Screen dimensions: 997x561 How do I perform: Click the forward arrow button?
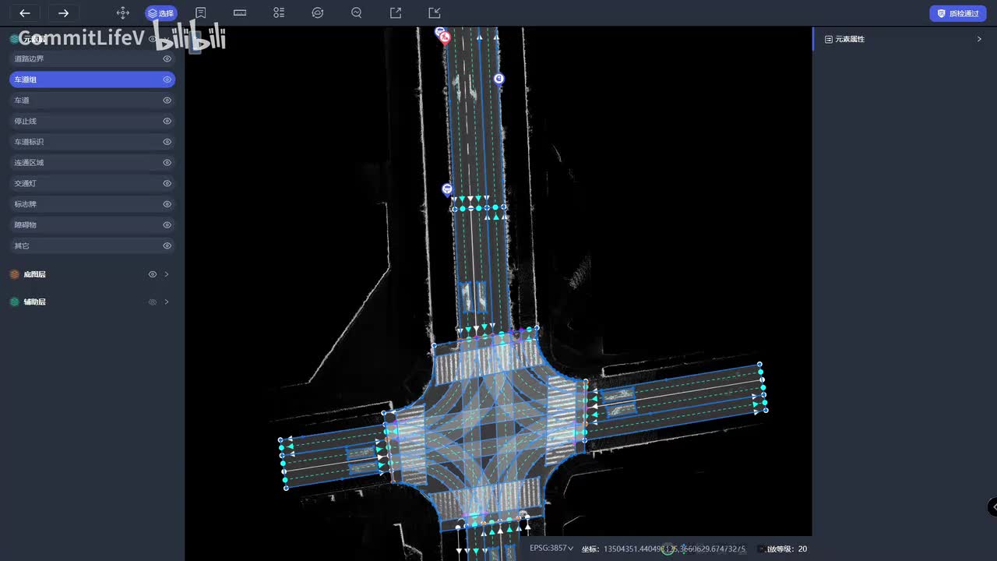pyautogui.click(x=63, y=13)
